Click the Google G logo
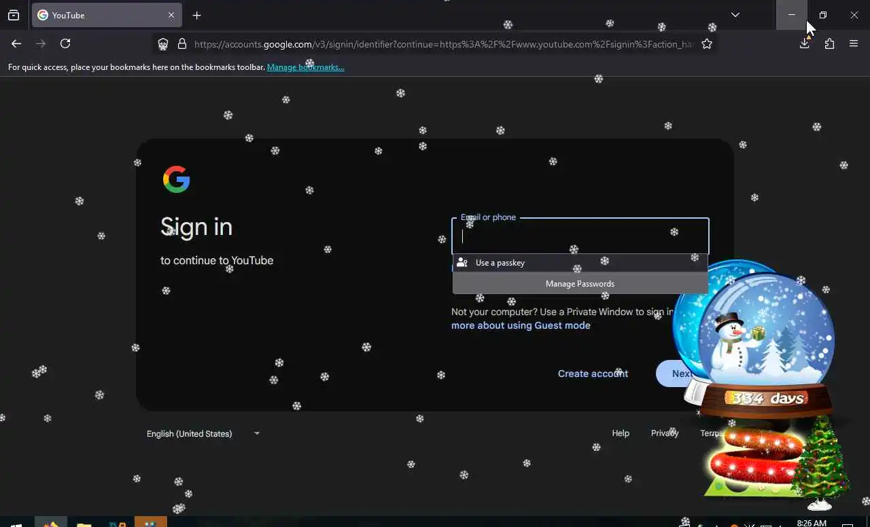This screenshot has height=527, width=870. click(x=176, y=179)
